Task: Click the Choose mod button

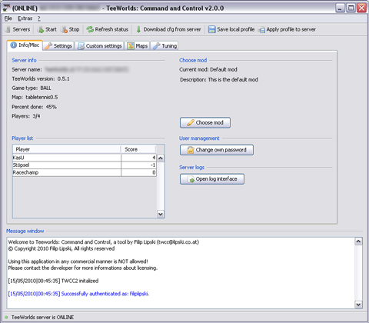Action: pos(205,123)
